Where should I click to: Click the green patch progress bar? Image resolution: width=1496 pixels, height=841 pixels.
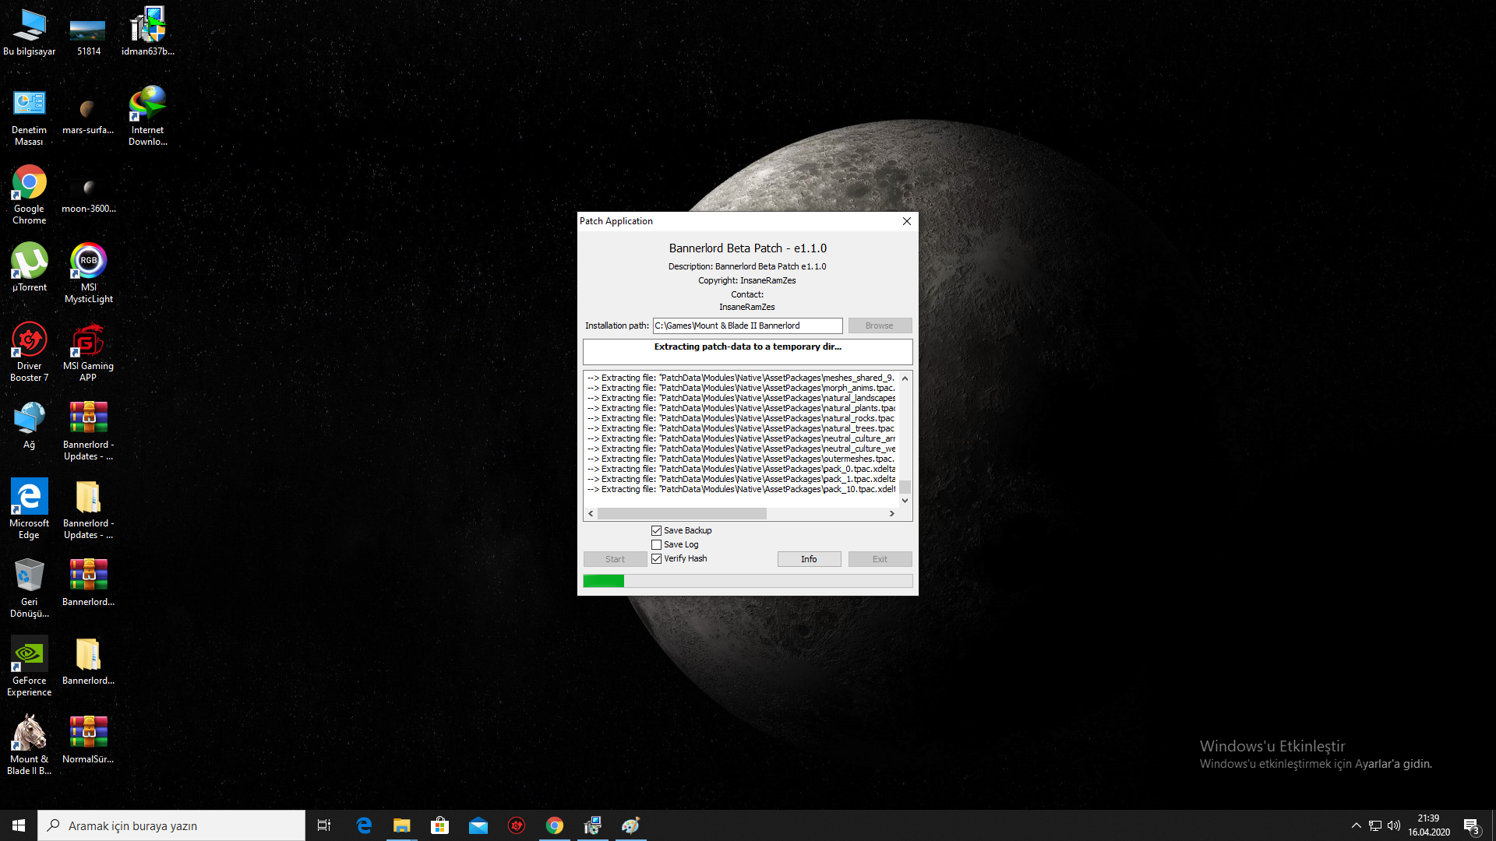click(x=748, y=581)
